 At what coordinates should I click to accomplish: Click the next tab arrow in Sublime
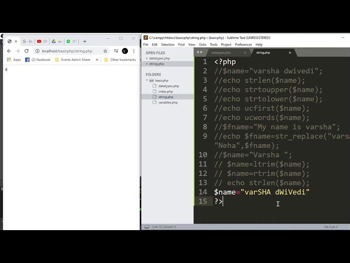pos(202,52)
